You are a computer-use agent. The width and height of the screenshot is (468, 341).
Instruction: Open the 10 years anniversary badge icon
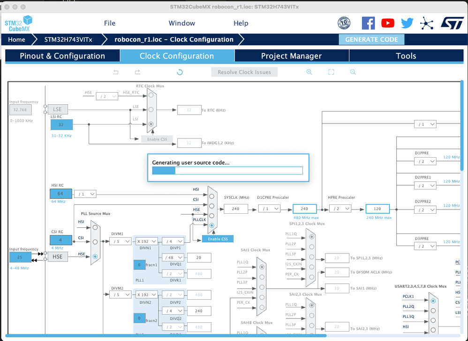pyautogui.click(x=344, y=23)
